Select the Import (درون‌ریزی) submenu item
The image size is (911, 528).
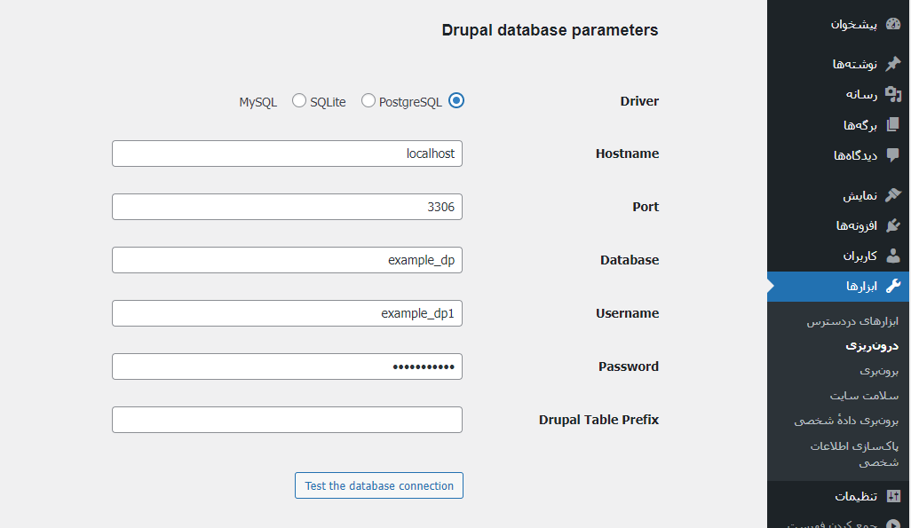pos(872,346)
